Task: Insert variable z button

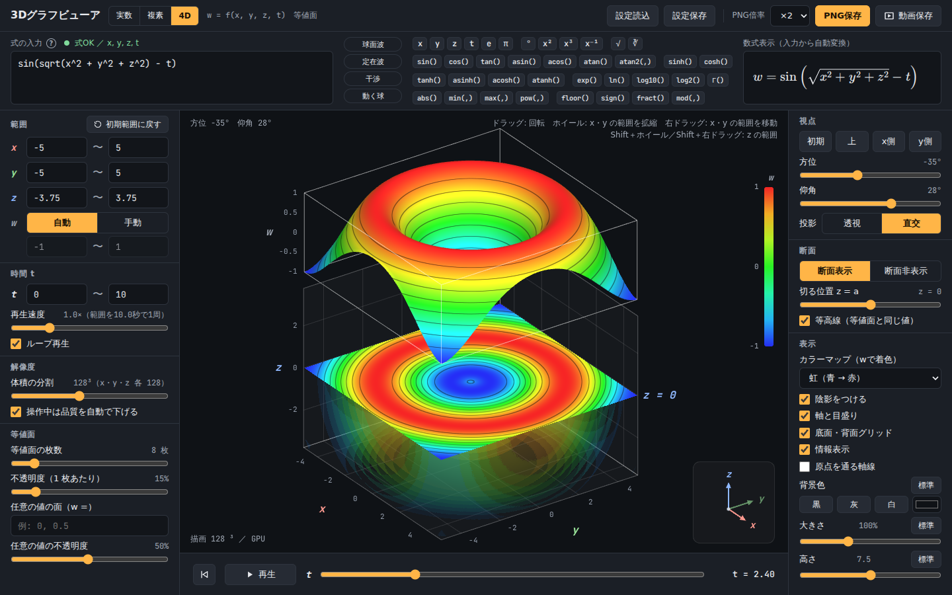Action: coord(454,44)
